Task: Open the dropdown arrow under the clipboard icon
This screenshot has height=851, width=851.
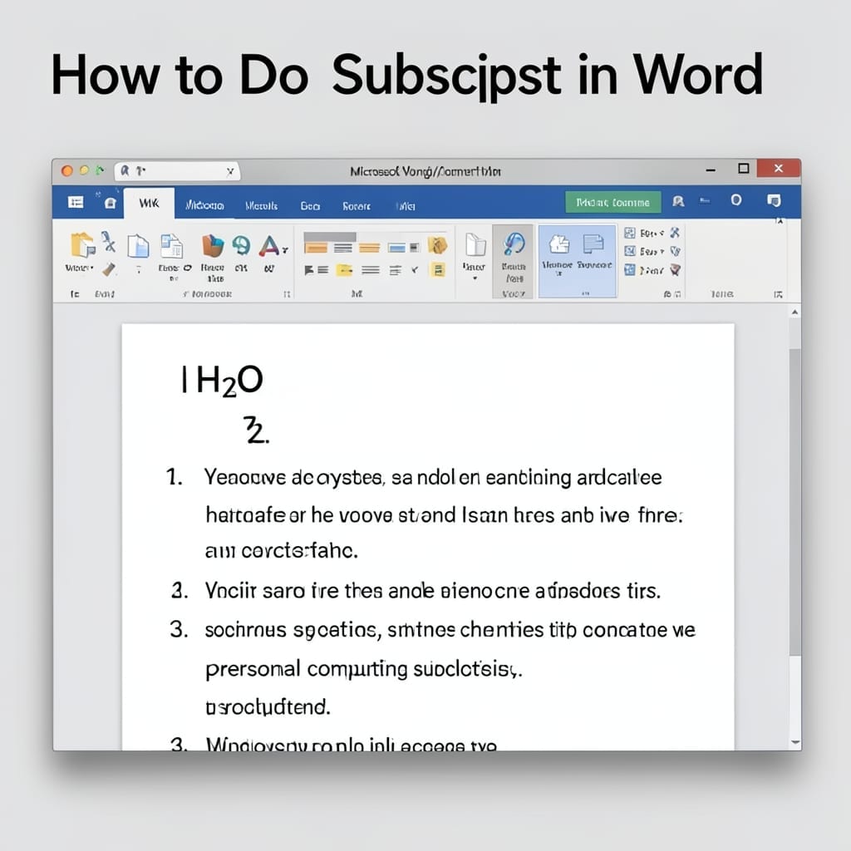Action: tap(91, 268)
